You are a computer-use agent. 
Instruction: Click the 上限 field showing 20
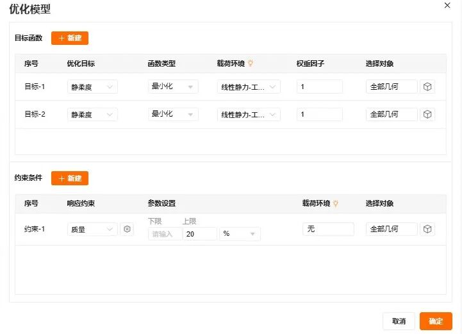click(x=200, y=234)
